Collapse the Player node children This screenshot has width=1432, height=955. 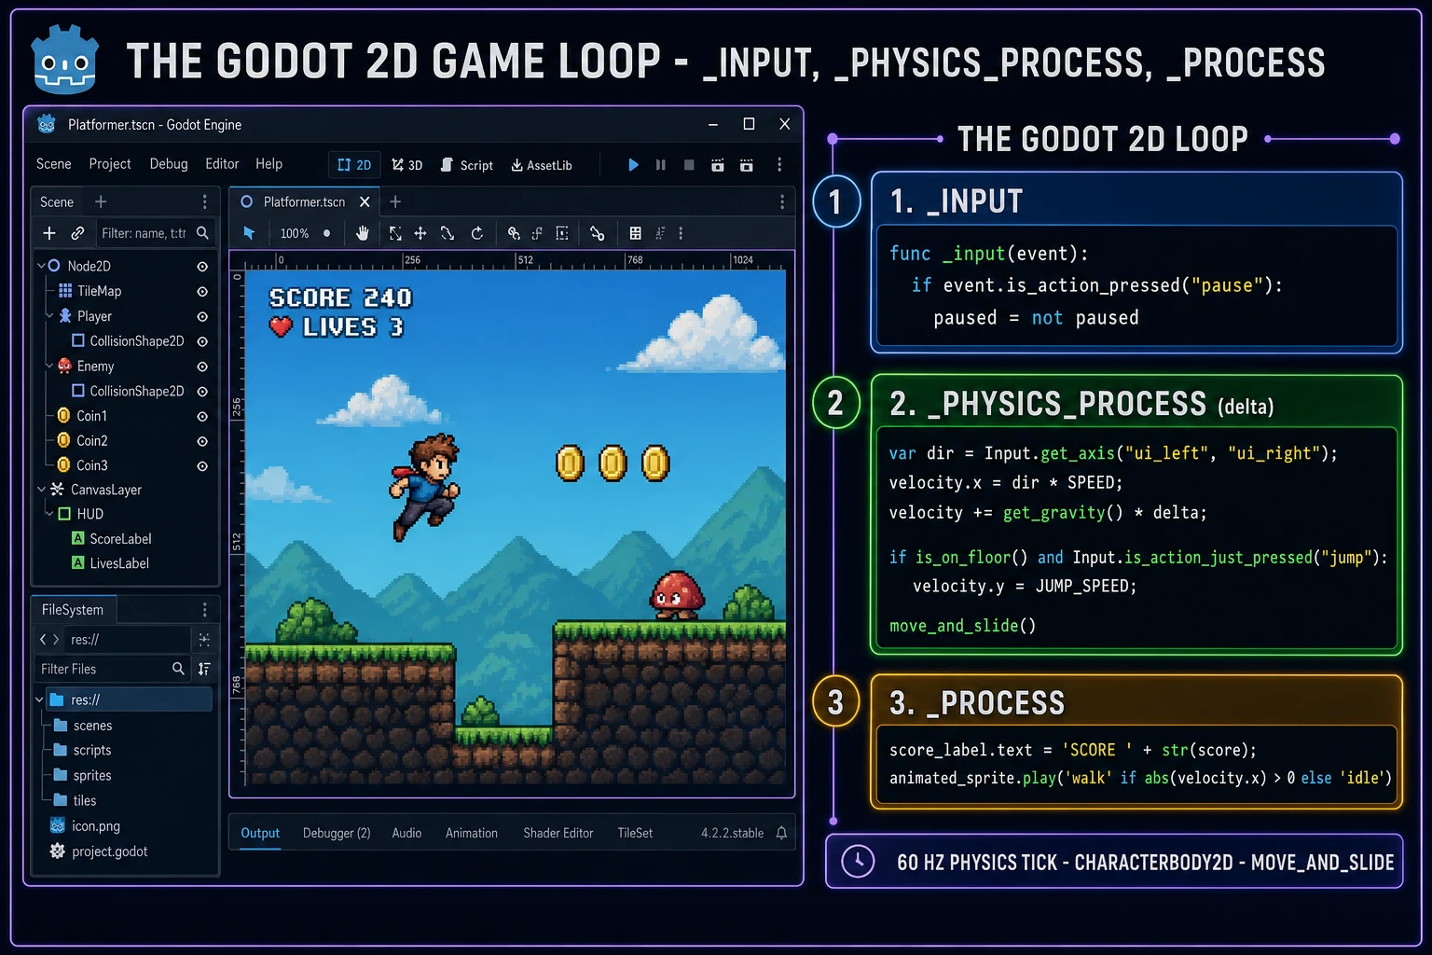pyautogui.click(x=49, y=316)
